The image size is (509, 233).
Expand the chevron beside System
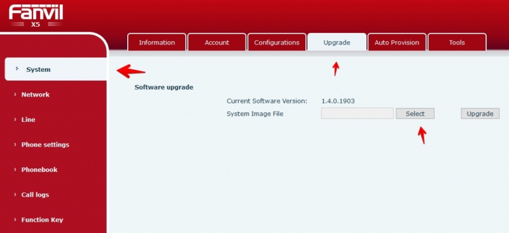[x=17, y=69]
